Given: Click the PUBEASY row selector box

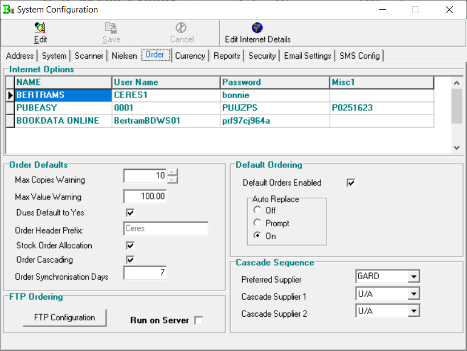Looking at the screenshot, I should [x=10, y=108].
